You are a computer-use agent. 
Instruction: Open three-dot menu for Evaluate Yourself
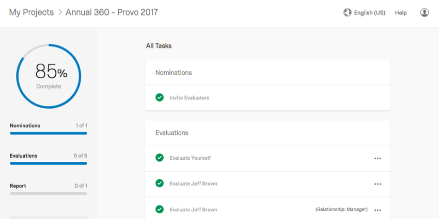pos(378,158)
